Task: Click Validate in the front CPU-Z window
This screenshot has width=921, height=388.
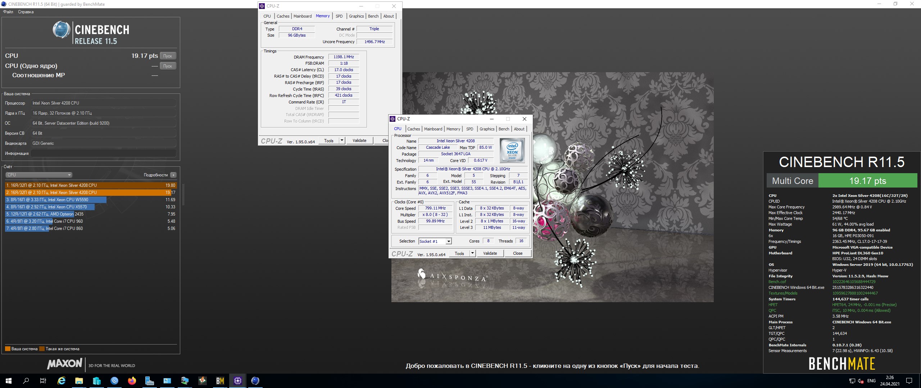Action: (490, 253)
